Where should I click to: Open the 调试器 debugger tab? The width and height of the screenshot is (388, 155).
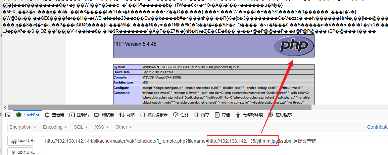point(104,115)
